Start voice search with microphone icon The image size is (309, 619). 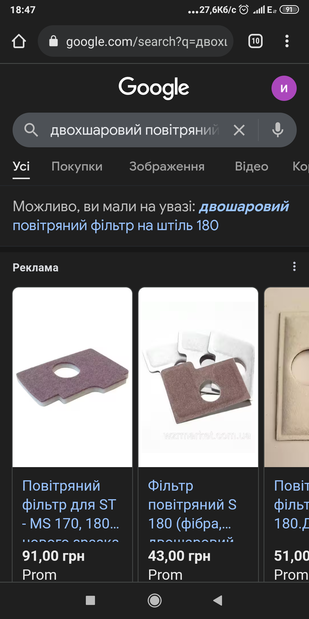tap(278, 130)
